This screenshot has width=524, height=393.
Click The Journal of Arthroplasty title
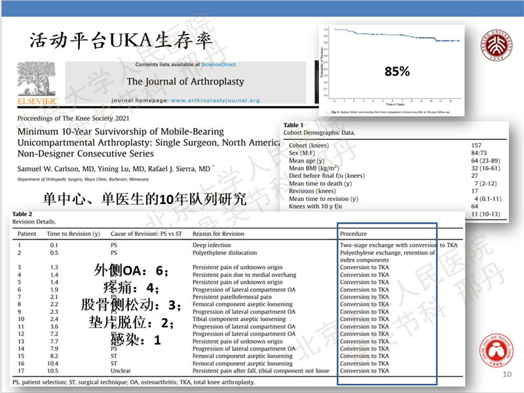point(185,82)
